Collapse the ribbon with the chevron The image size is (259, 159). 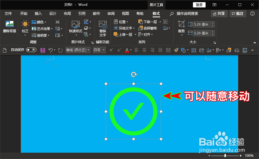click(x=255, y=43)
